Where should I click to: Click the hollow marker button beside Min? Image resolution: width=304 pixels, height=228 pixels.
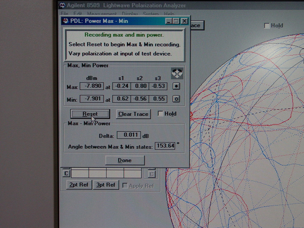(176, 99)
